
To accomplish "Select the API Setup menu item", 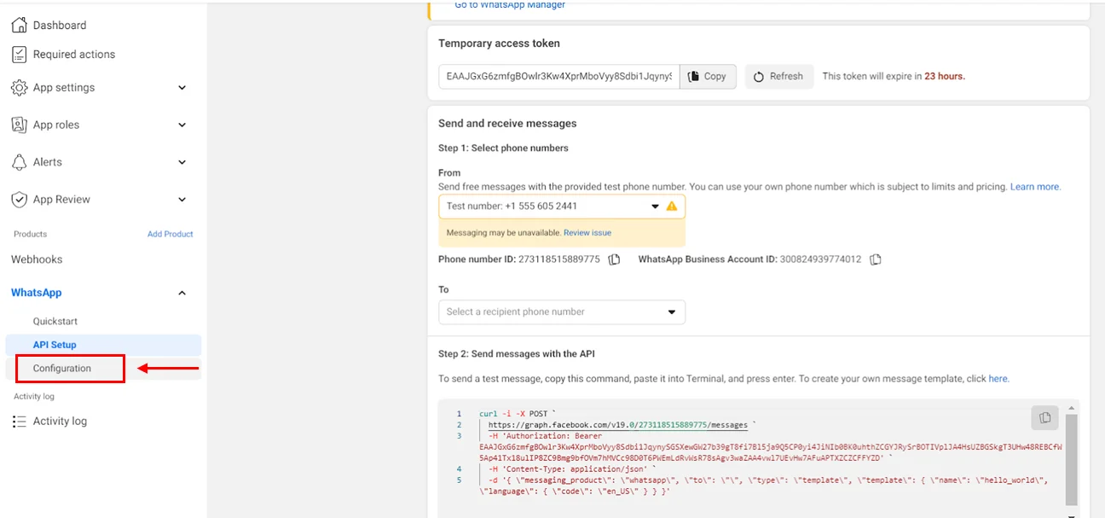I will click(x=103, y=345).
